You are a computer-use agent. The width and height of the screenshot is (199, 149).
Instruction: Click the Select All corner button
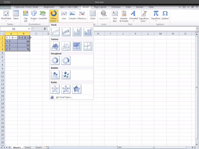tap(2, 34)
